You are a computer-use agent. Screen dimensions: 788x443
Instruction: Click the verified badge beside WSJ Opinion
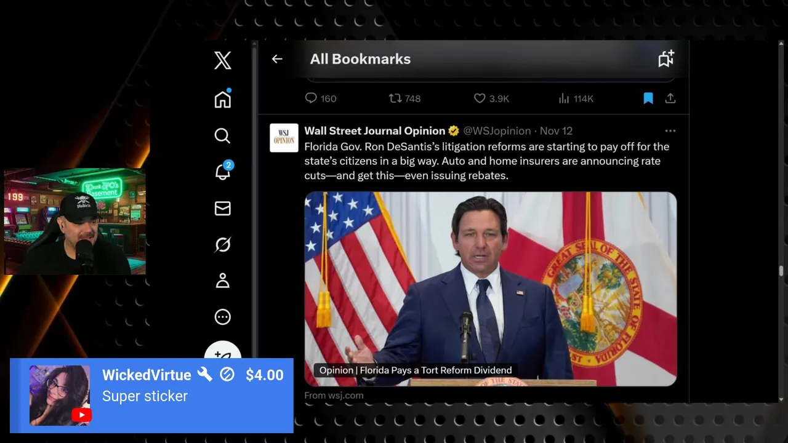[454, 130]
